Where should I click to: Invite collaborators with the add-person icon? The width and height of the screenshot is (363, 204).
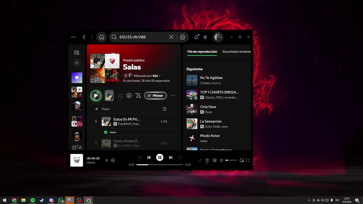(138, 95)
